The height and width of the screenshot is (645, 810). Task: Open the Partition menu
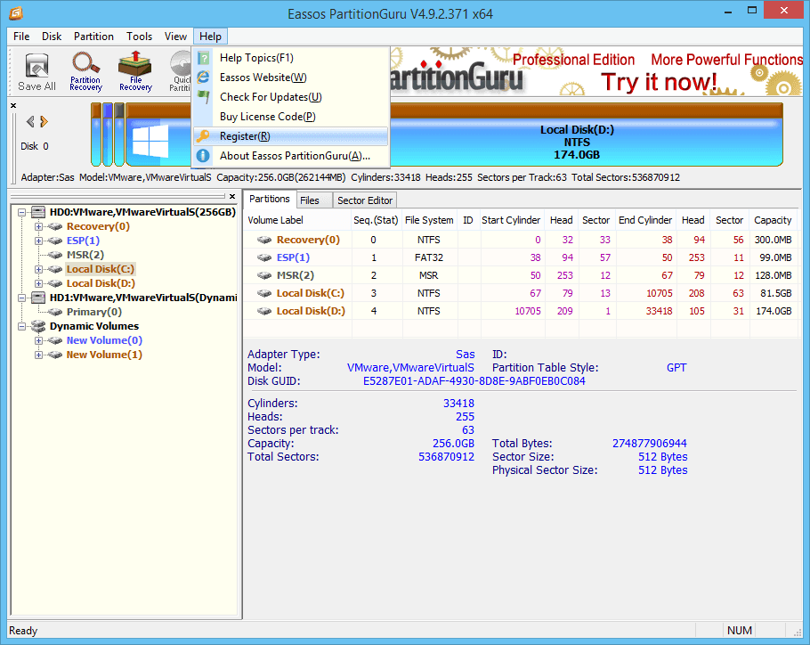(x=93, y=37)
